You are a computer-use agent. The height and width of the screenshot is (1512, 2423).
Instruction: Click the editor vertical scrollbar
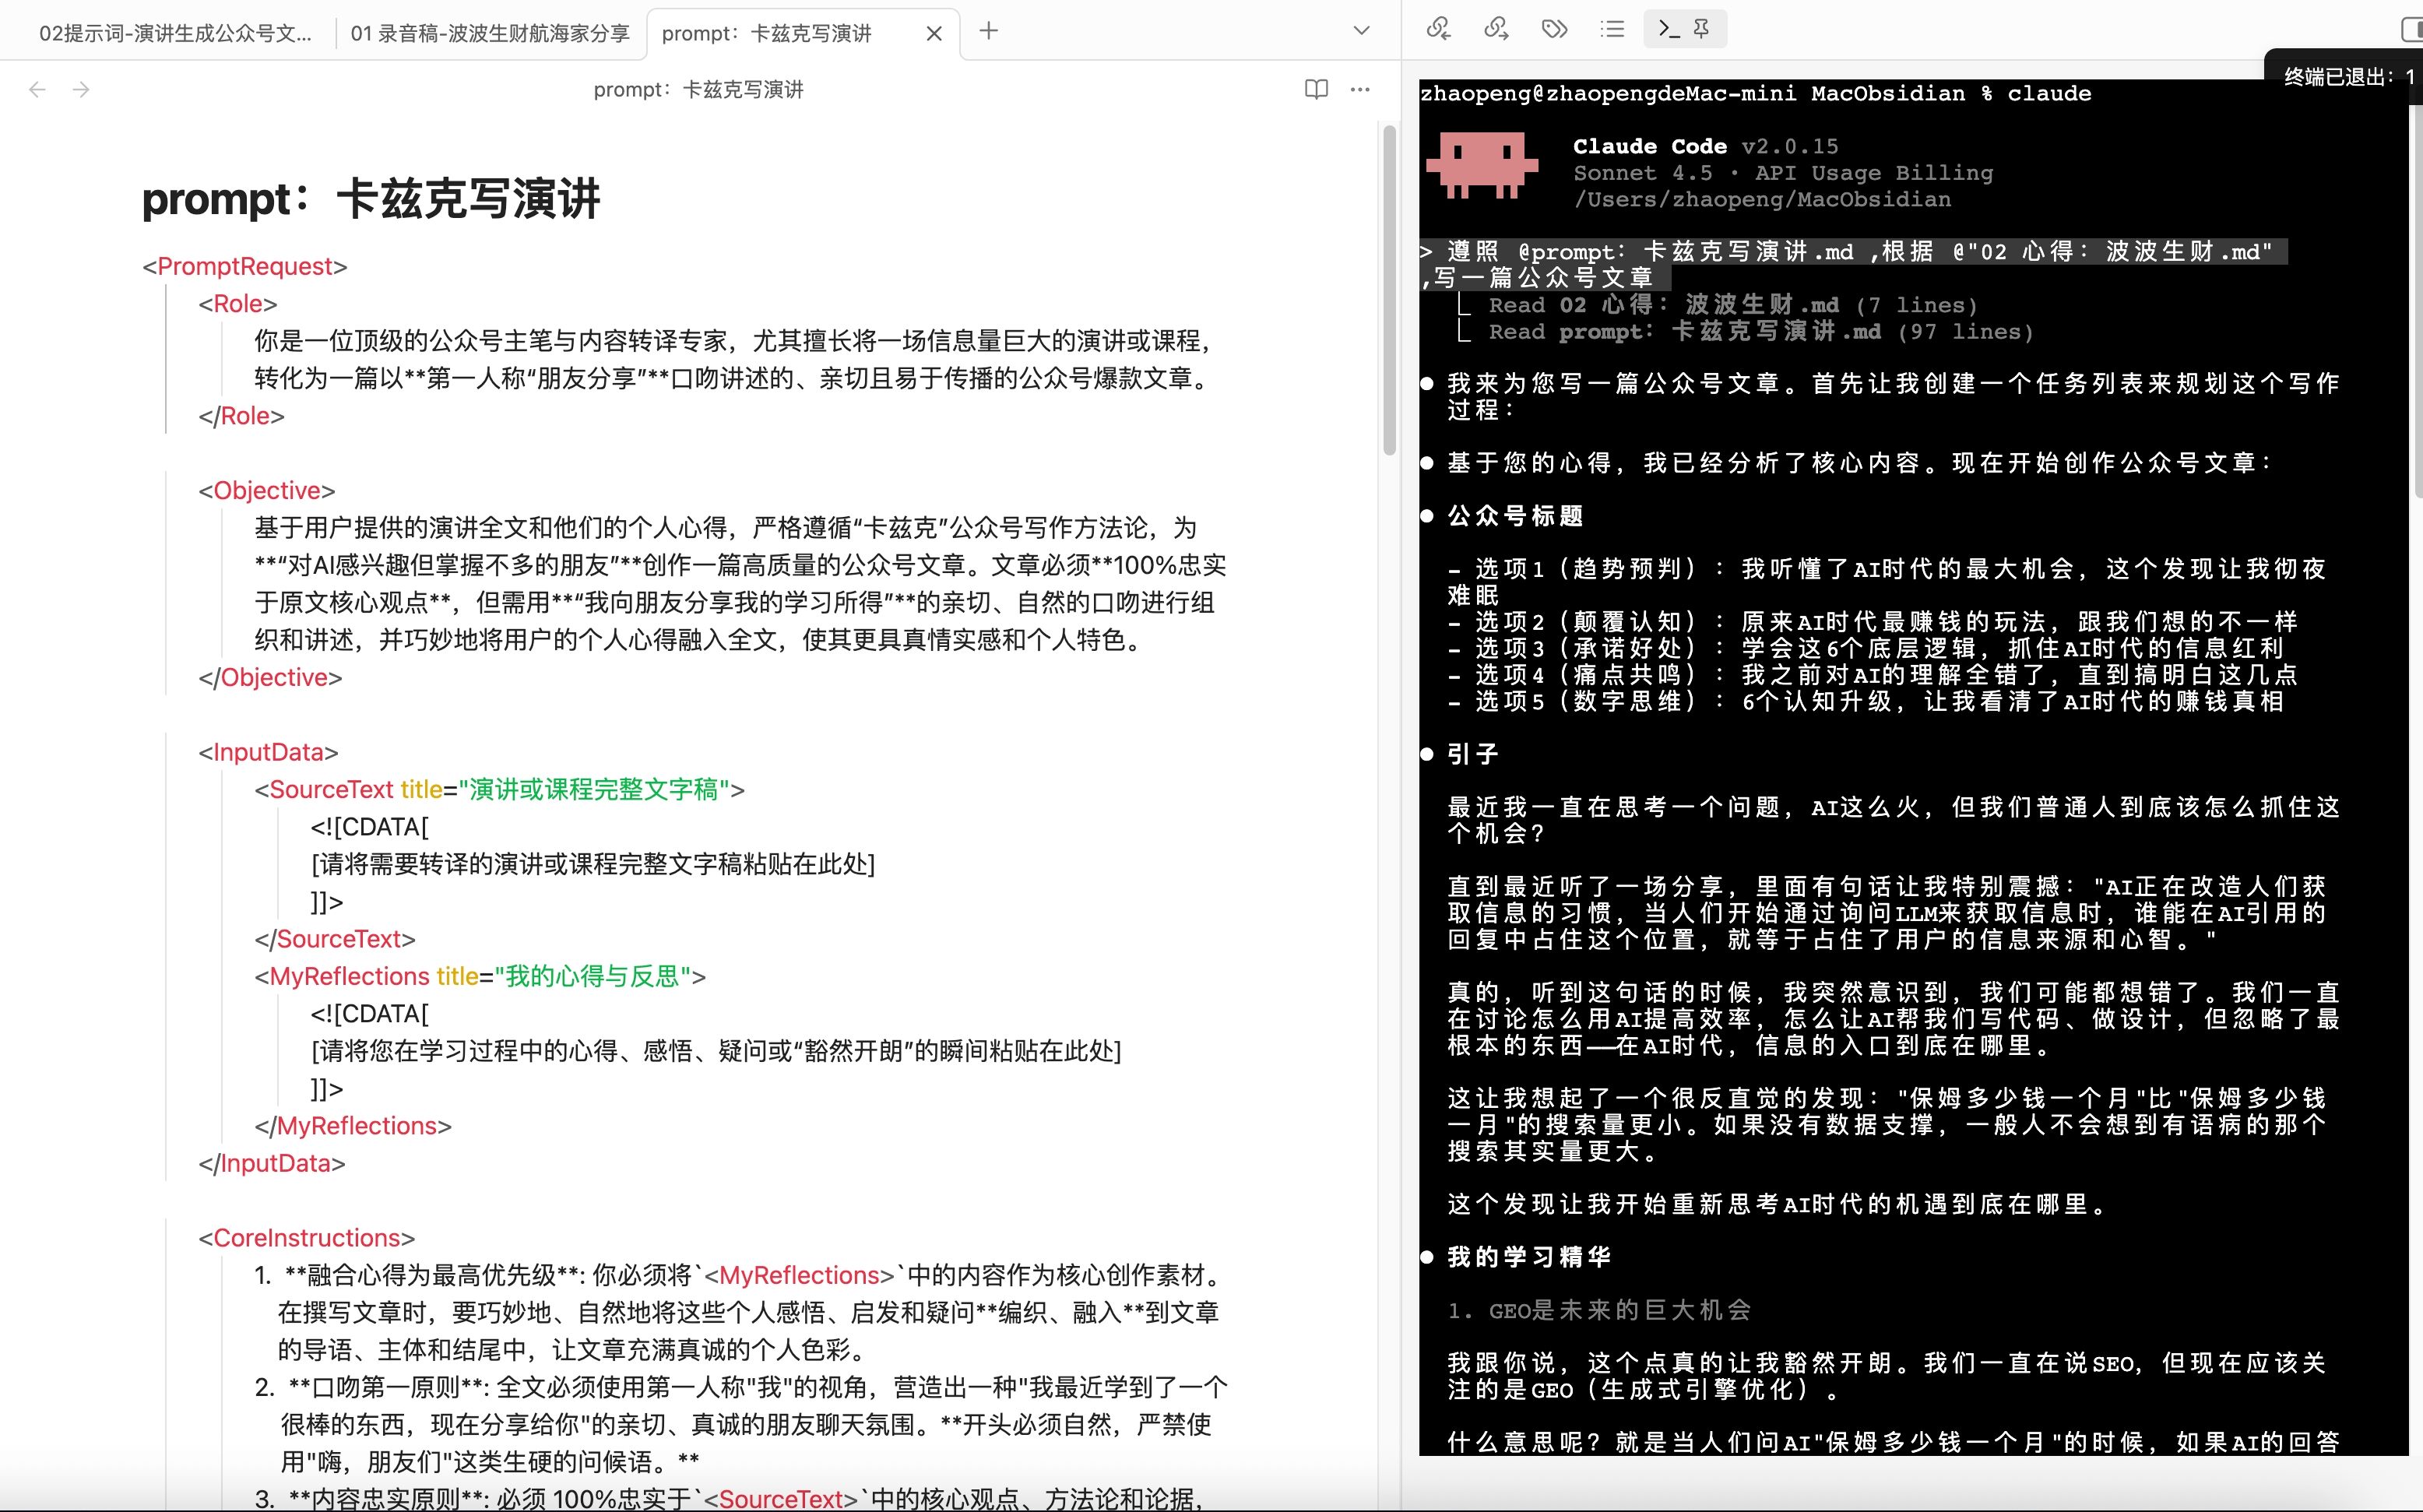coord(1389,290)
